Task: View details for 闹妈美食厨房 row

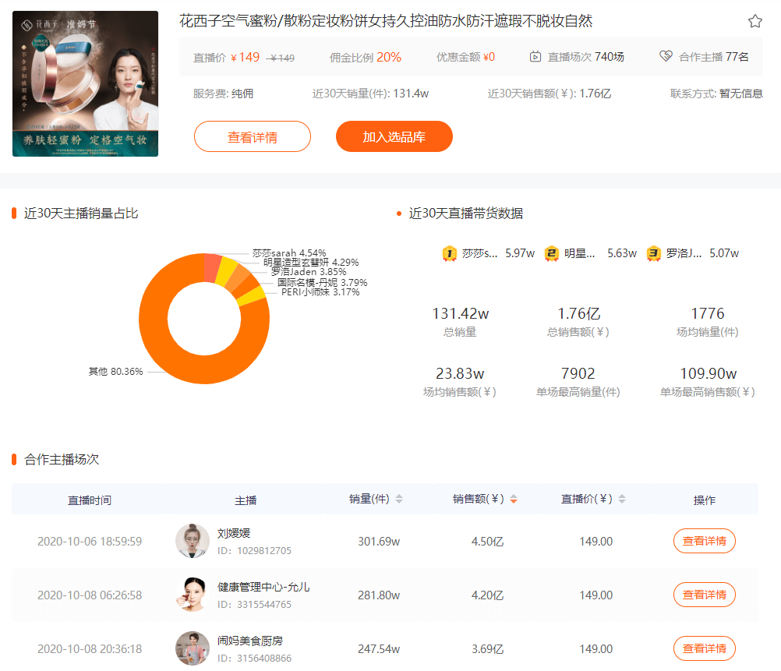Action: (x=704, y=648)
